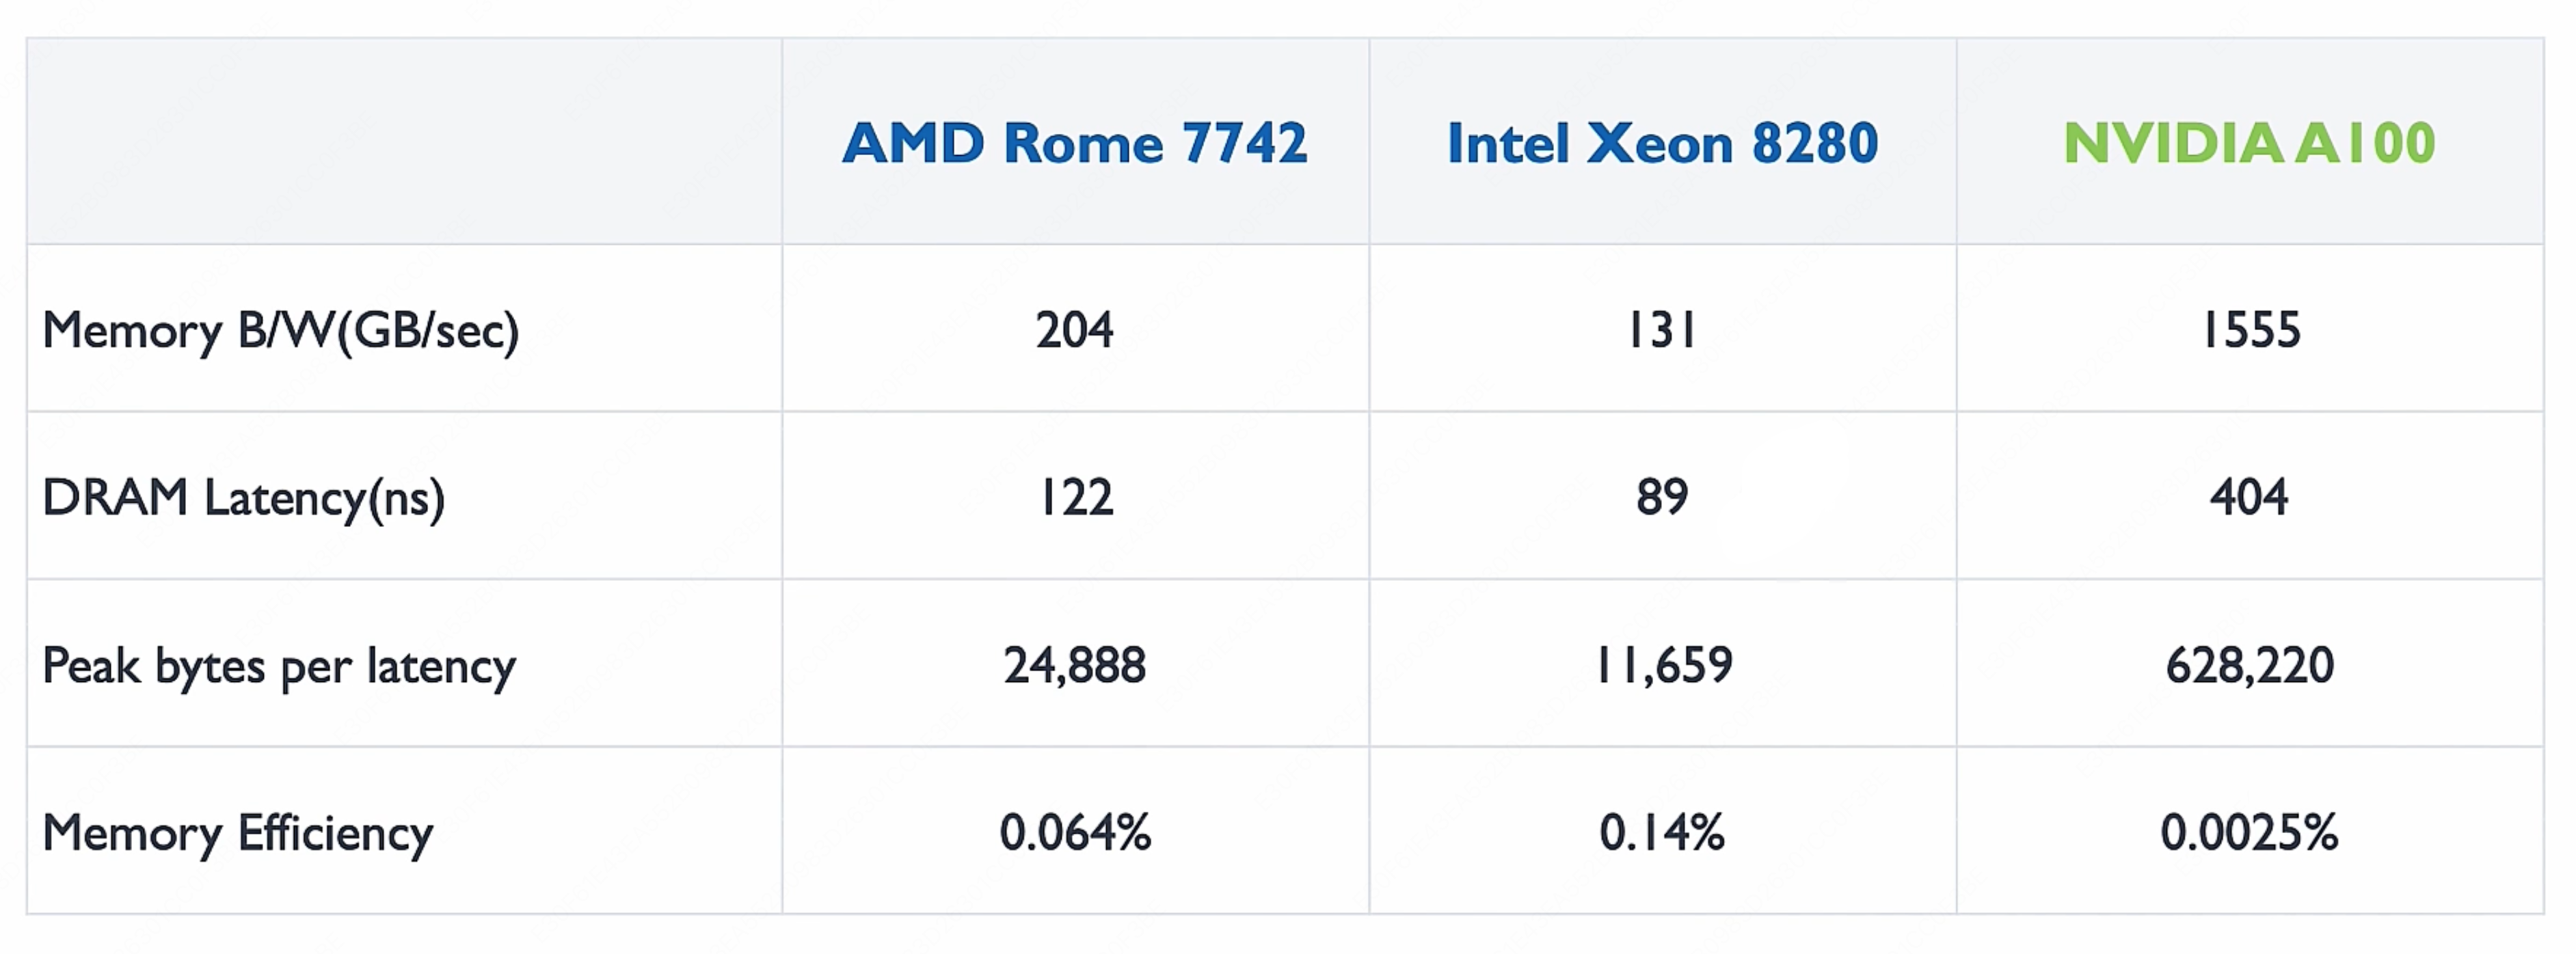Screen dimensions: 2576x954
Task: Select the Memory B/W(GB/sec) row label
Action: (x=280, y=330)
